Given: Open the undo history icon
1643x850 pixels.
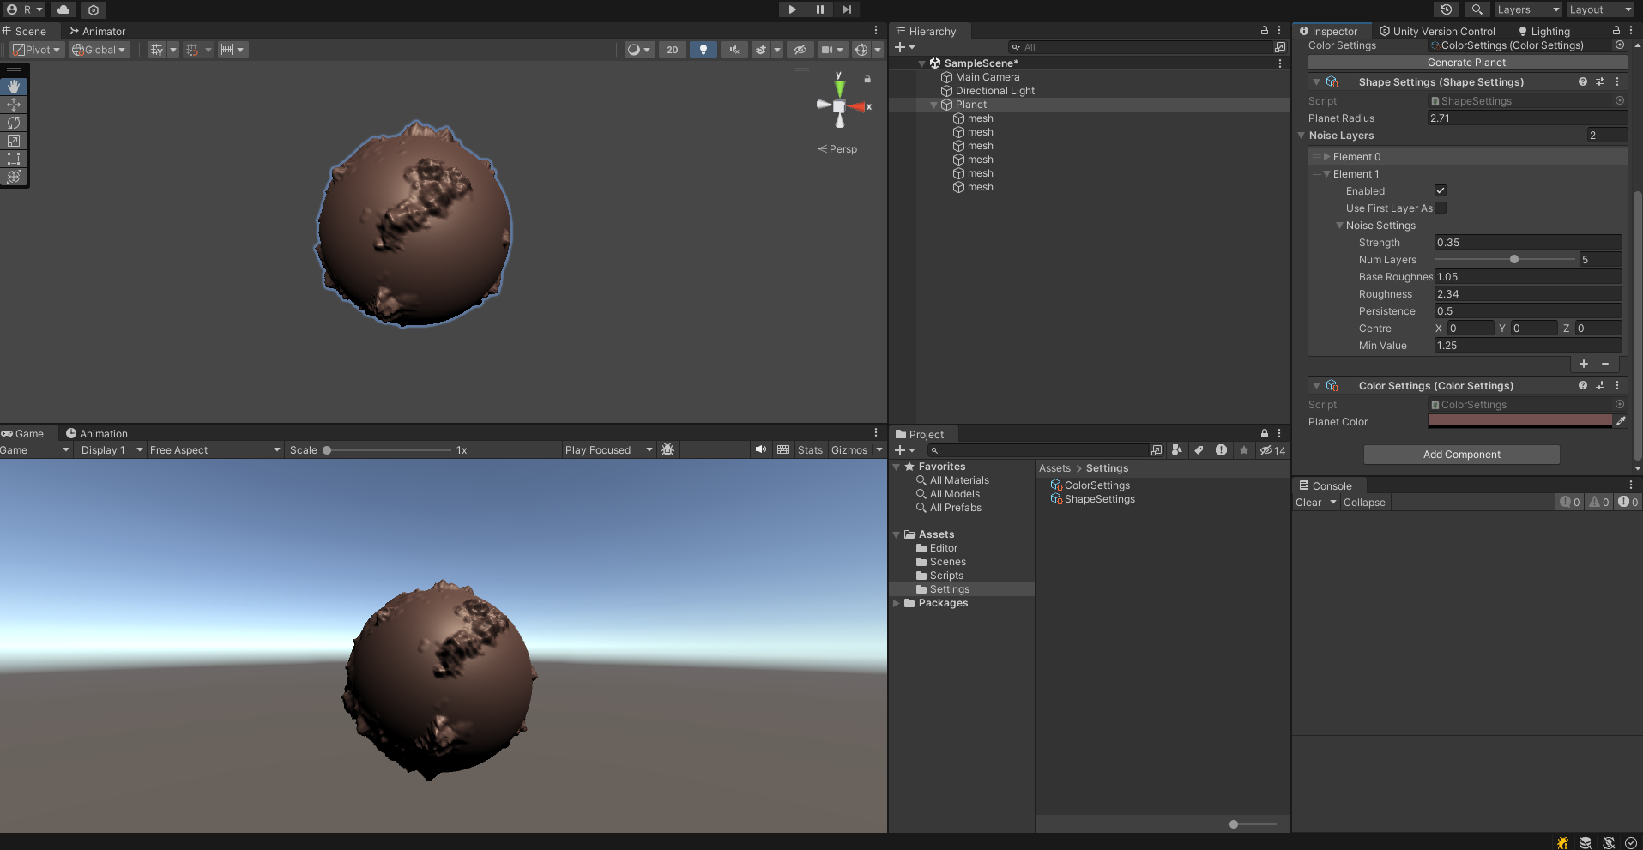Looking at the screenshot, I should [1447, 9].
